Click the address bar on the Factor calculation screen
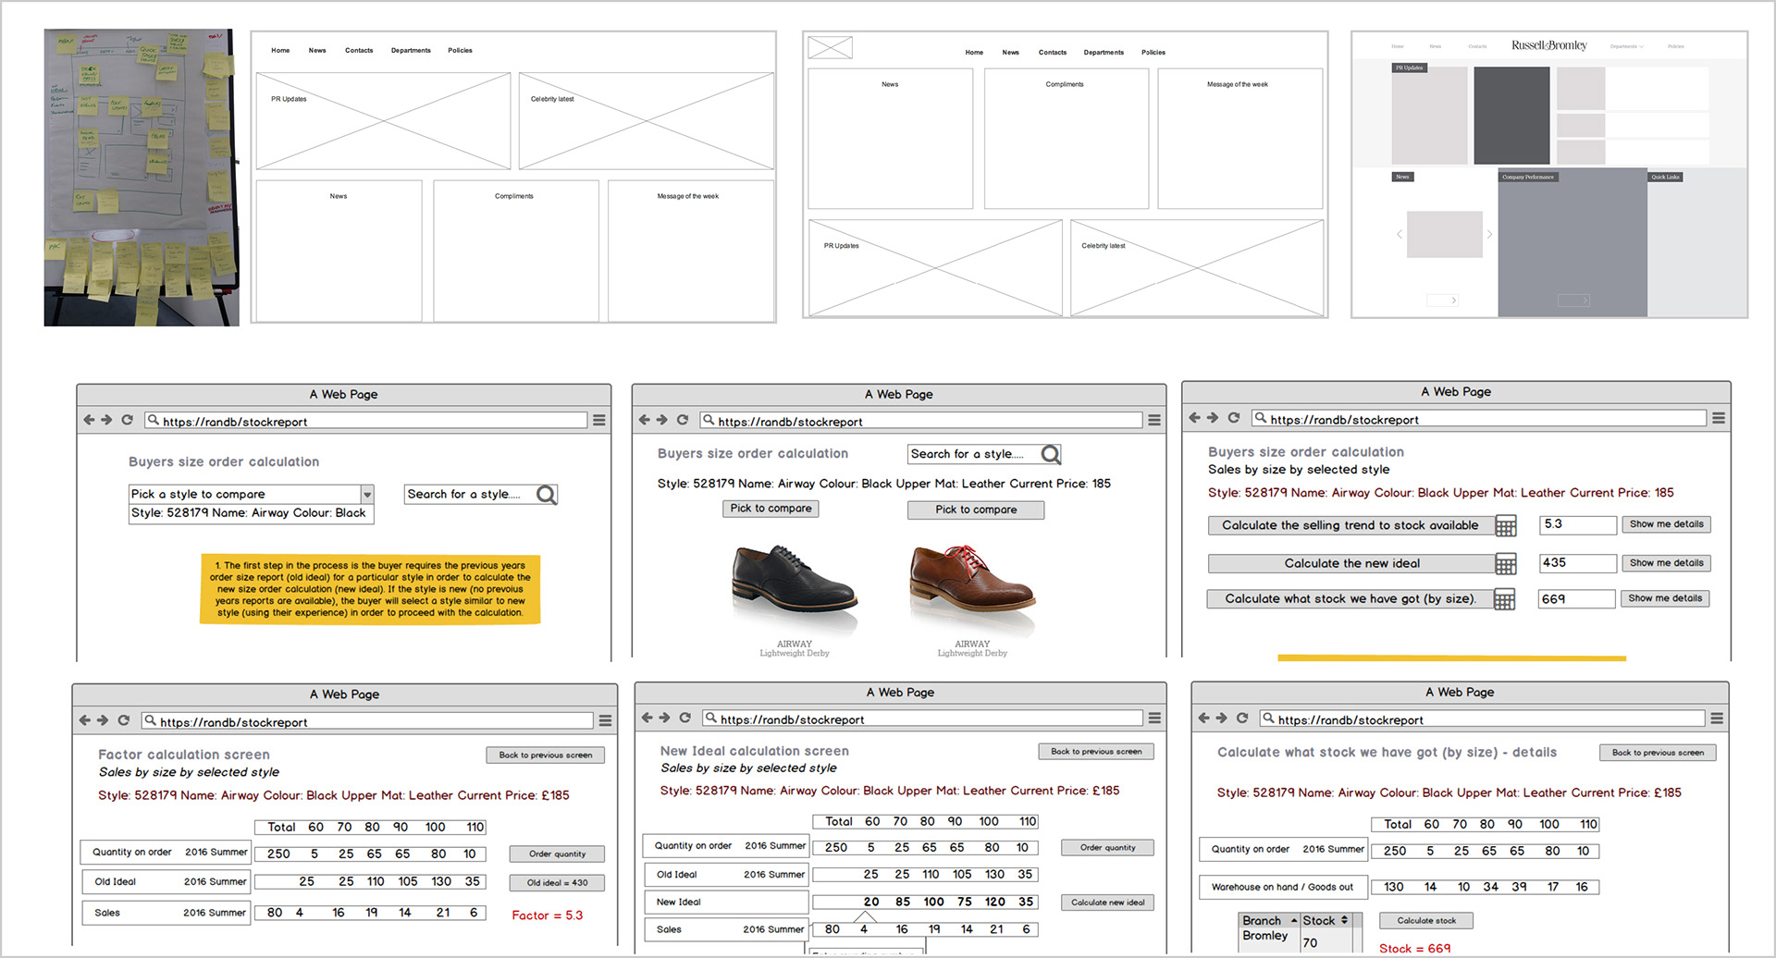 coord(367,721)
